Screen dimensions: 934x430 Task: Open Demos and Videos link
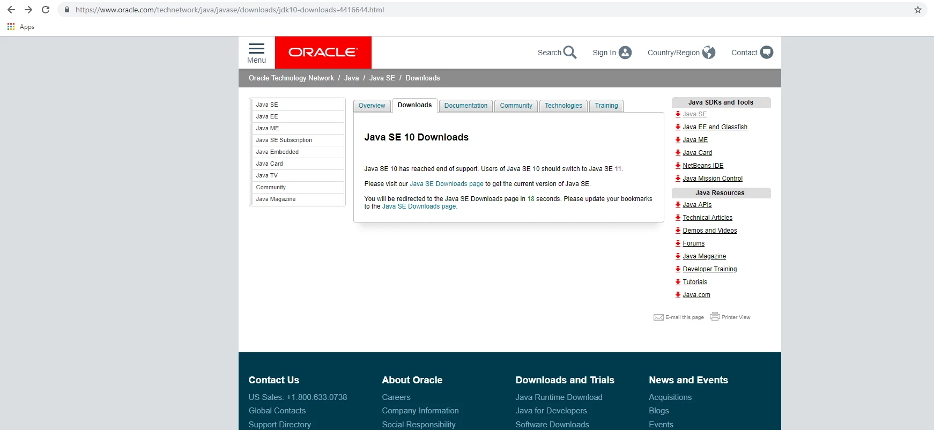tap(709, 231)
